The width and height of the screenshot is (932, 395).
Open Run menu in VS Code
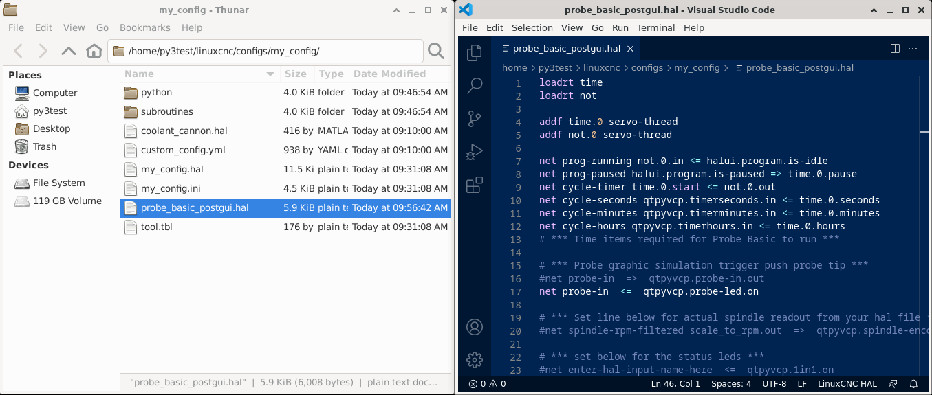pos(620,27)
